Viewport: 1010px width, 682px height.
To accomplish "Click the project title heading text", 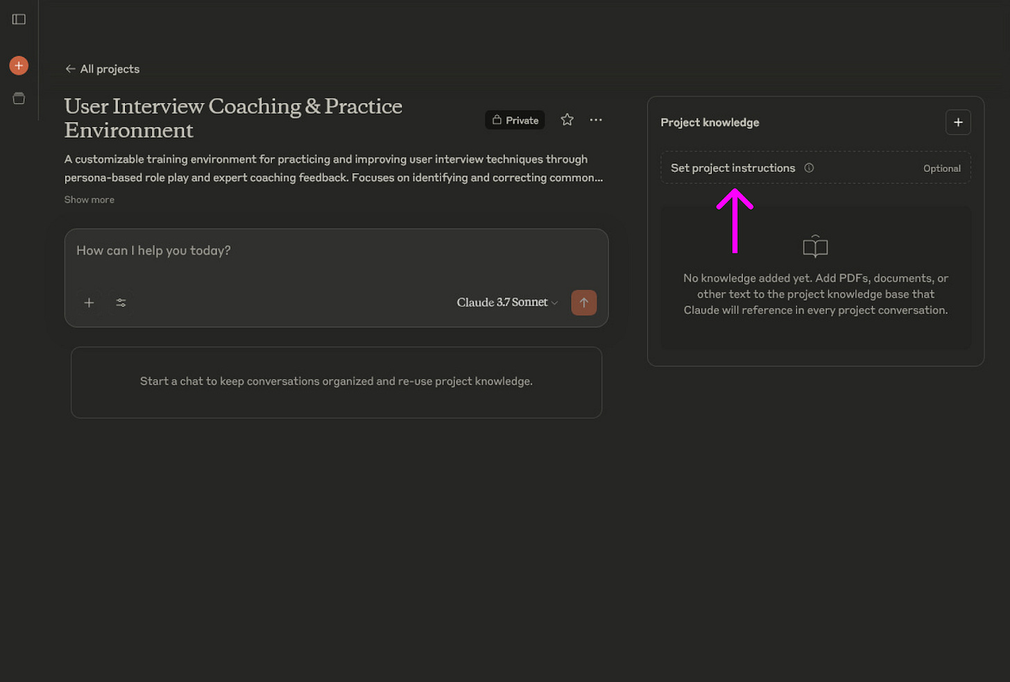I will tap(233, 118).
